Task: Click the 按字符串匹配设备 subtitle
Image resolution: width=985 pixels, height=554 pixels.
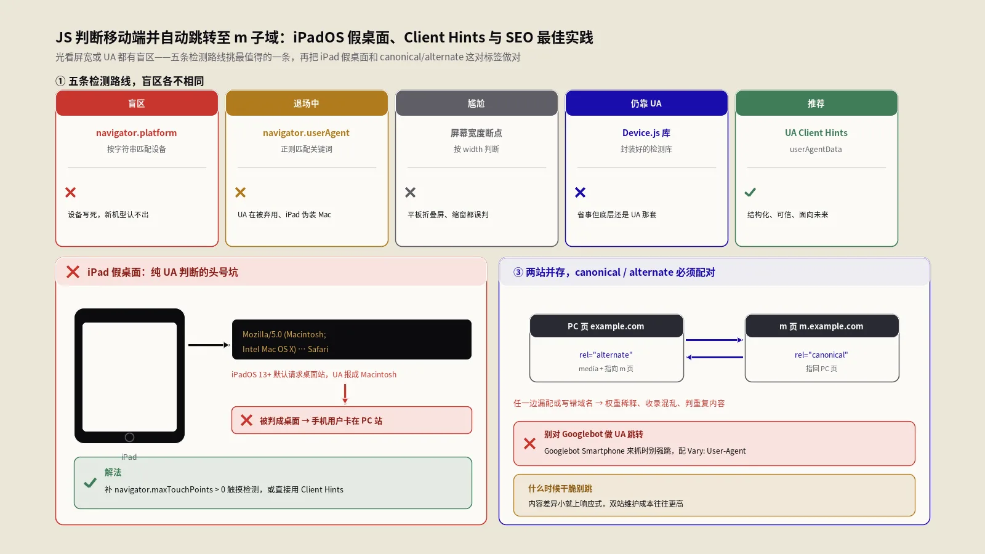Action: pyautogui.click(x=137, y=150)
